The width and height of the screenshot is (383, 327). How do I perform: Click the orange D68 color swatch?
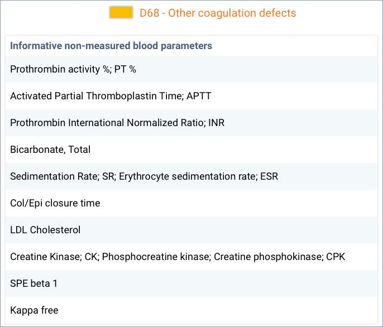[x=121, y=13]
